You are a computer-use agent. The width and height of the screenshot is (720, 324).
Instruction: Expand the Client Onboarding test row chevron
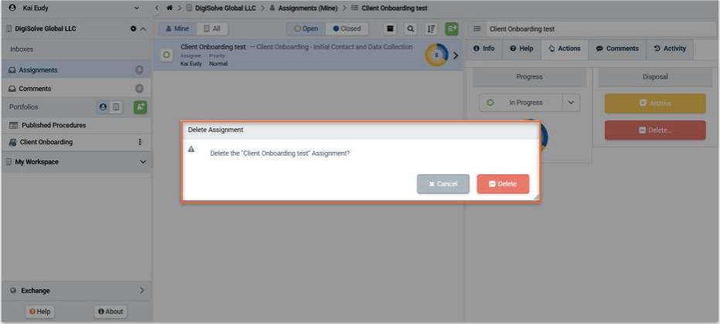click(x=456, y=56)
